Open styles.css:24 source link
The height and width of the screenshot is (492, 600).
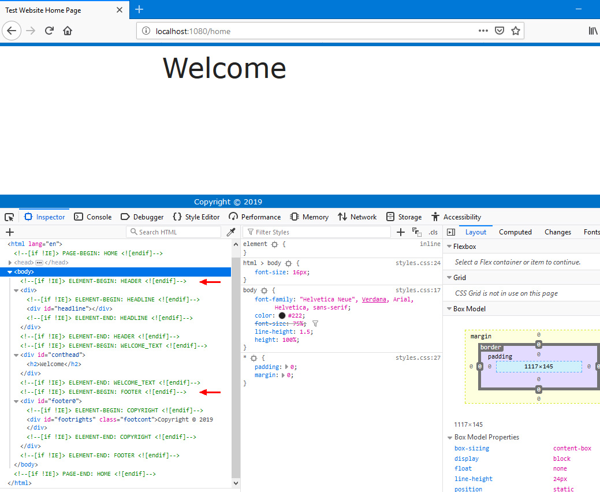418,263
